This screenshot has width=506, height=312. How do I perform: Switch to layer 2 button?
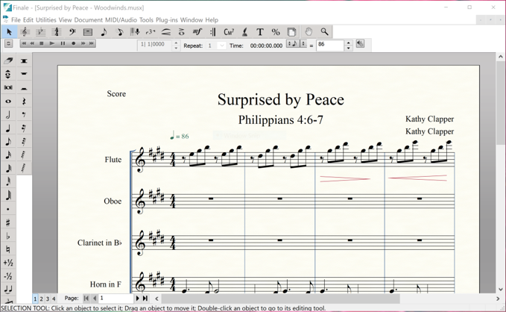point(41,299)
